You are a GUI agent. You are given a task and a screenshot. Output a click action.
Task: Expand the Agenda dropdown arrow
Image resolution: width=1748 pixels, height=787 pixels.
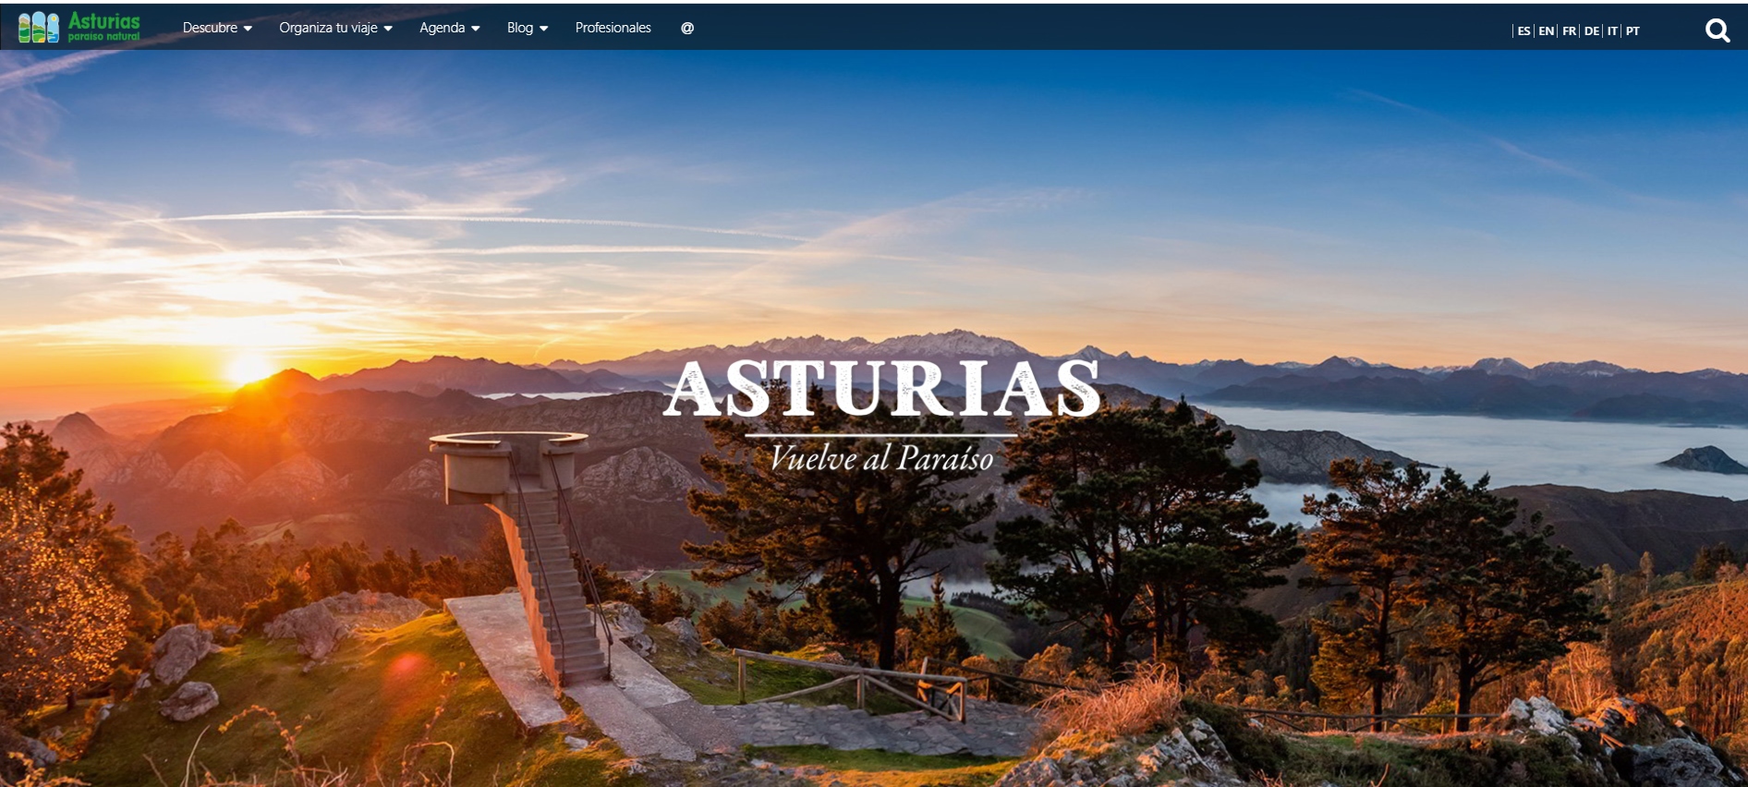point(476,29)
